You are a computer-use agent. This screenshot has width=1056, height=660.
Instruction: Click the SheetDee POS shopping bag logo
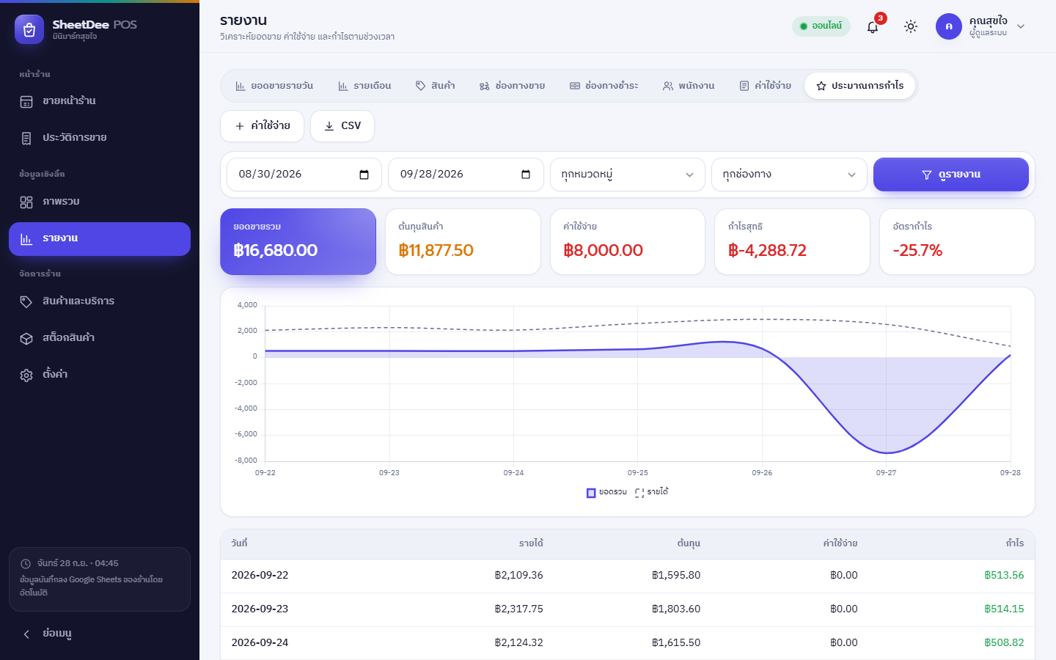click(29, 29)
